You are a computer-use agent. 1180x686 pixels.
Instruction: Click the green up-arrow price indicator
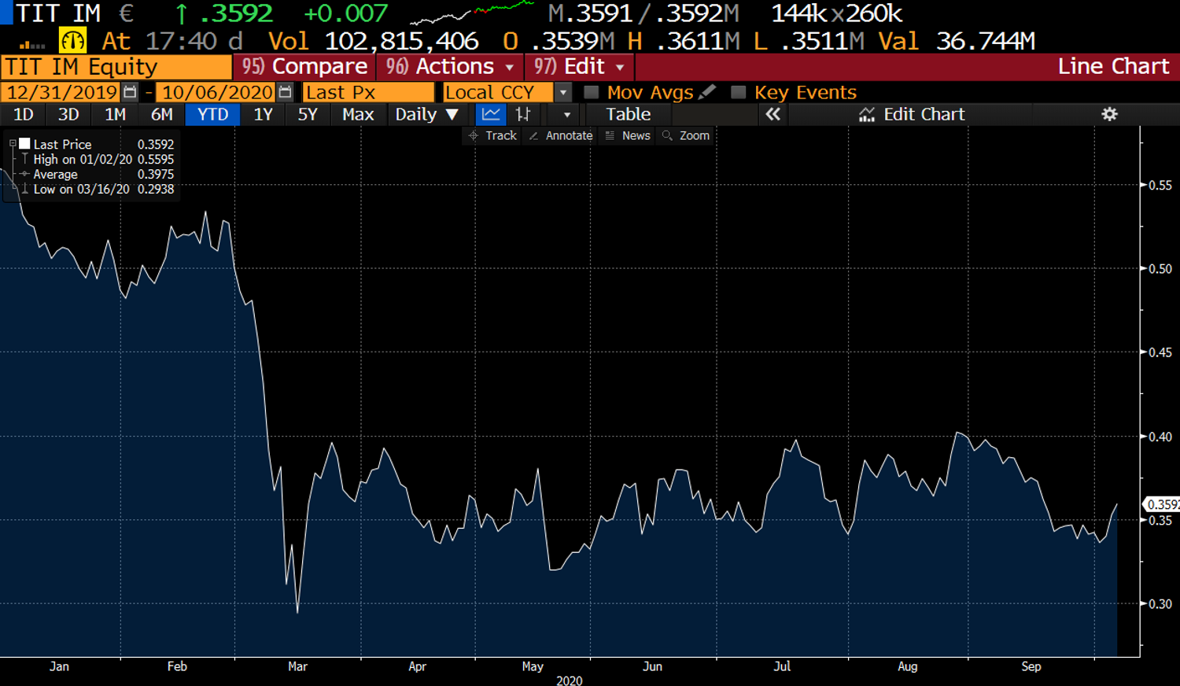[182, 13]
